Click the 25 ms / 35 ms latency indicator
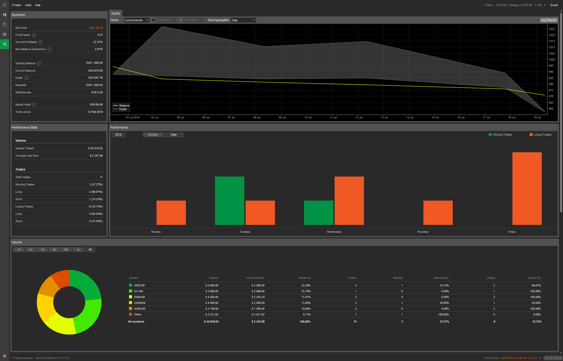The height and width of the screenshot is (361, 563). point(553,358)
